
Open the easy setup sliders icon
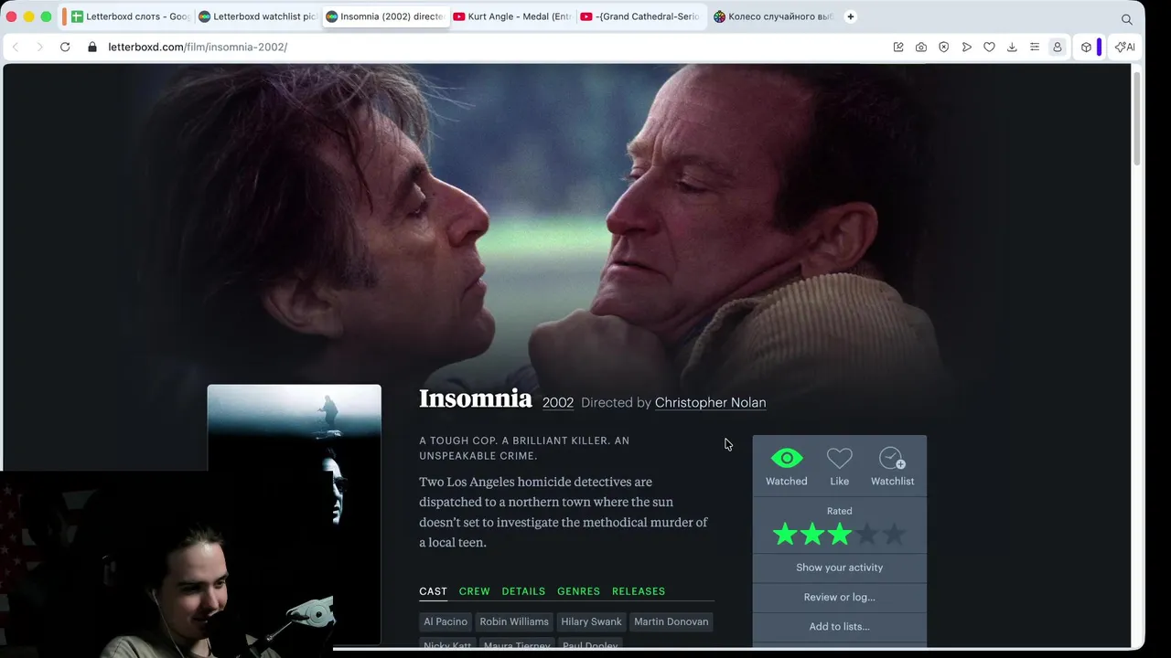(x=1035, y=47)
